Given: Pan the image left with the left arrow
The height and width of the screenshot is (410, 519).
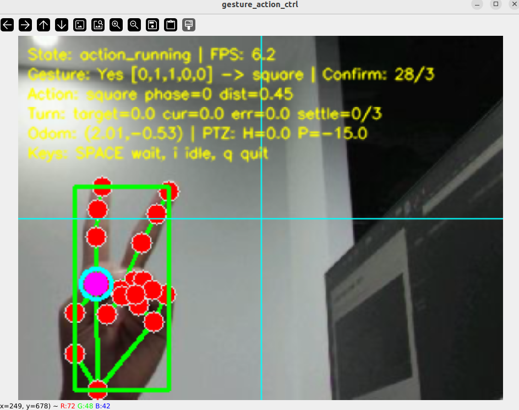Looking at the screenshot, I should pyautogui.click(x=7, y=25).
